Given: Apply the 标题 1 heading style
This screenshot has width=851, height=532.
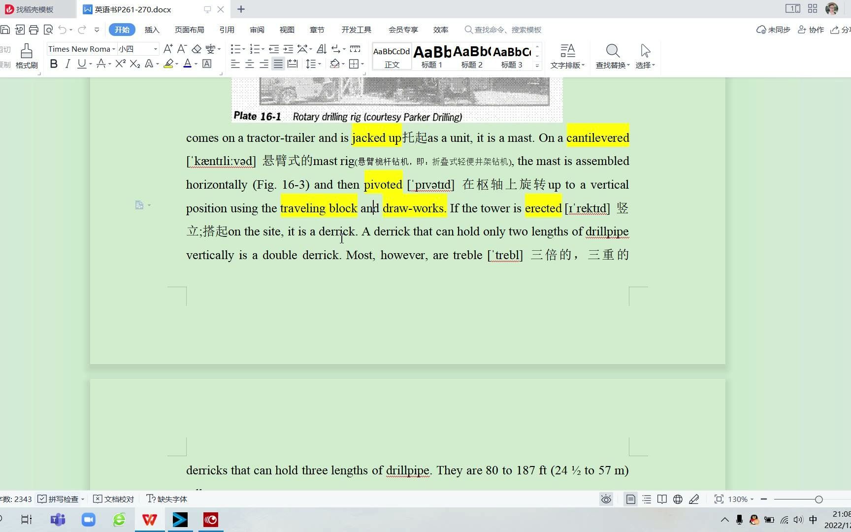Looking at the screenshot, I should 432,56.
